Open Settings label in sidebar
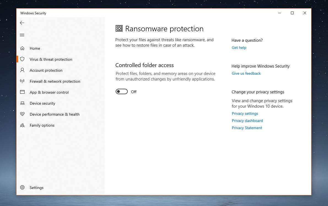 point(37,188)
